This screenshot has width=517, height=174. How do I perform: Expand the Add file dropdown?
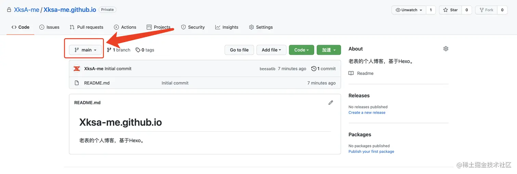pyautogui.click(x=271, y=50)
